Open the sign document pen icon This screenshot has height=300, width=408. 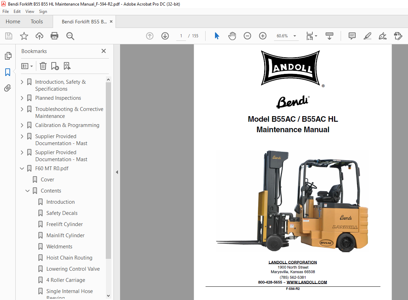383,36
